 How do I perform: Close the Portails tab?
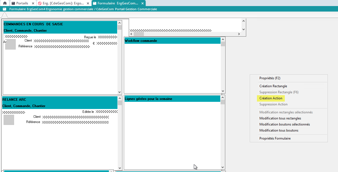tap(33, 3)
